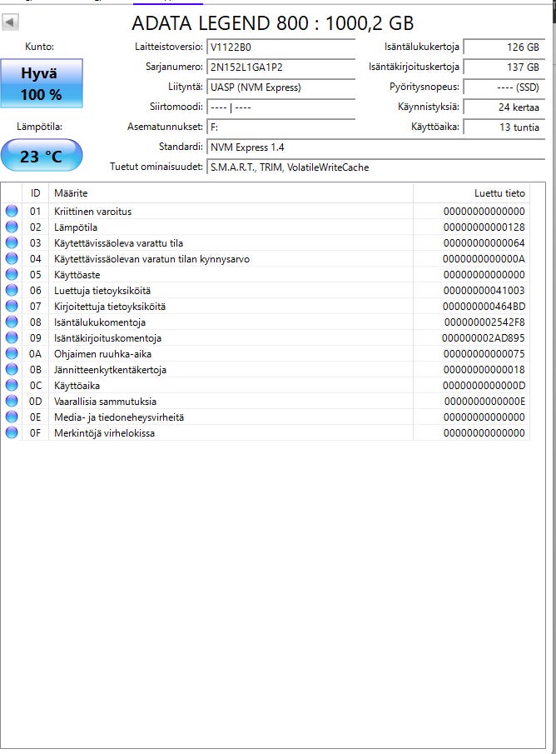Select the Merkintöjä virhelokissa attribute name
Screen dimensions: 556x754
pyautogui.click(x=104, y=433)
